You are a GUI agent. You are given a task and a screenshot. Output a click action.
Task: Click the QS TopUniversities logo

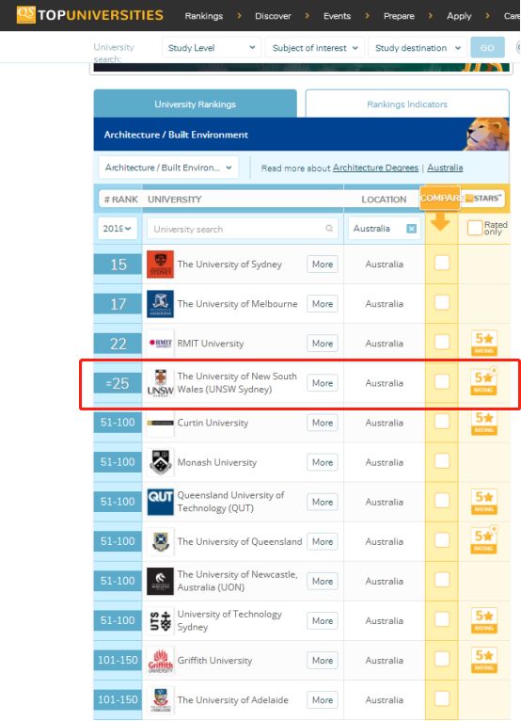click(x=90, y=15)
